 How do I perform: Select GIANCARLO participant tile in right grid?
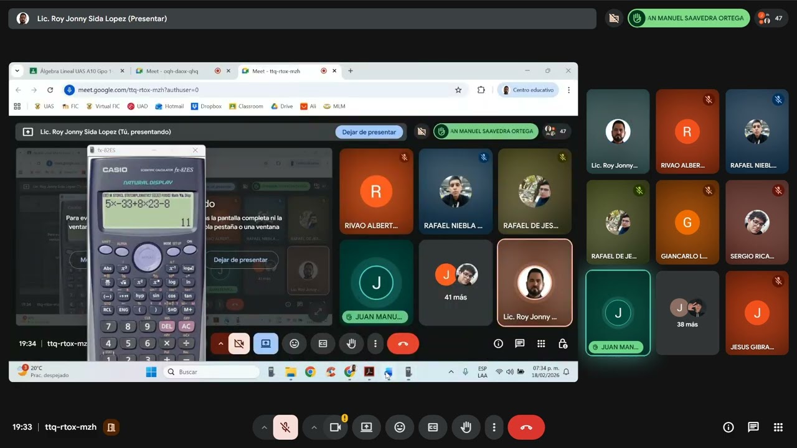(687, 222)
